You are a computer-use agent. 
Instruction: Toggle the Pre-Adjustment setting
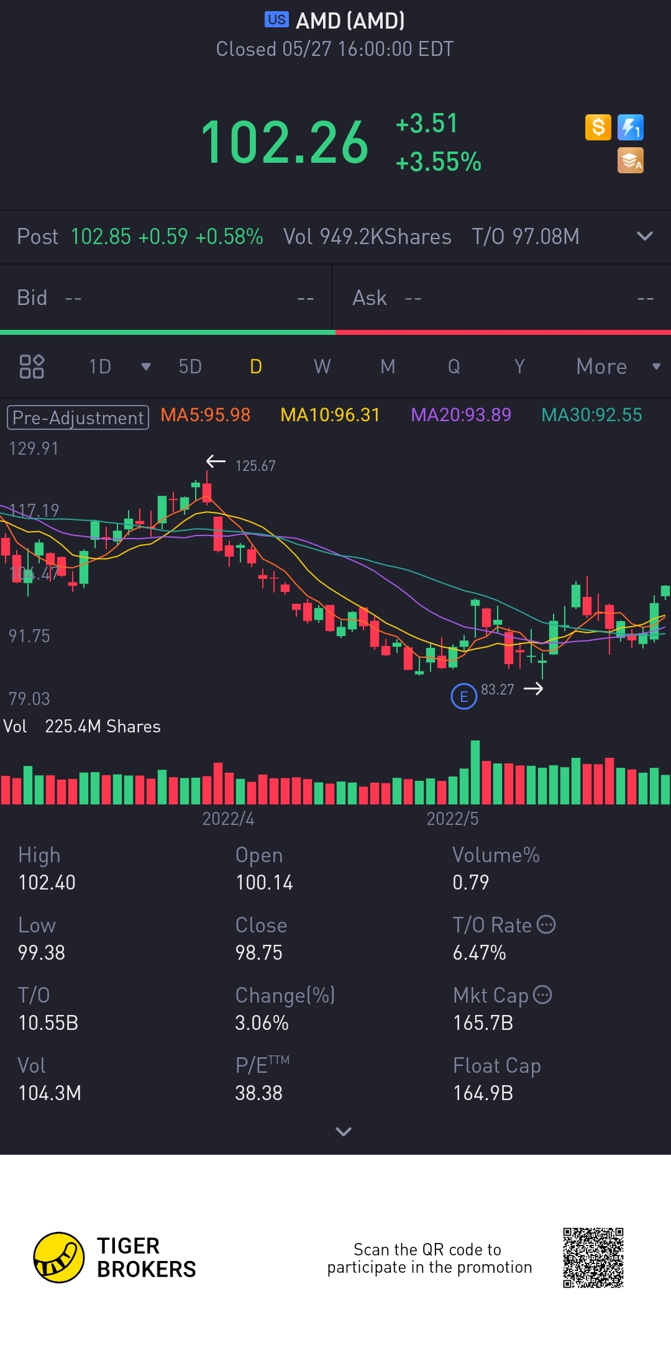coord(78,417)
